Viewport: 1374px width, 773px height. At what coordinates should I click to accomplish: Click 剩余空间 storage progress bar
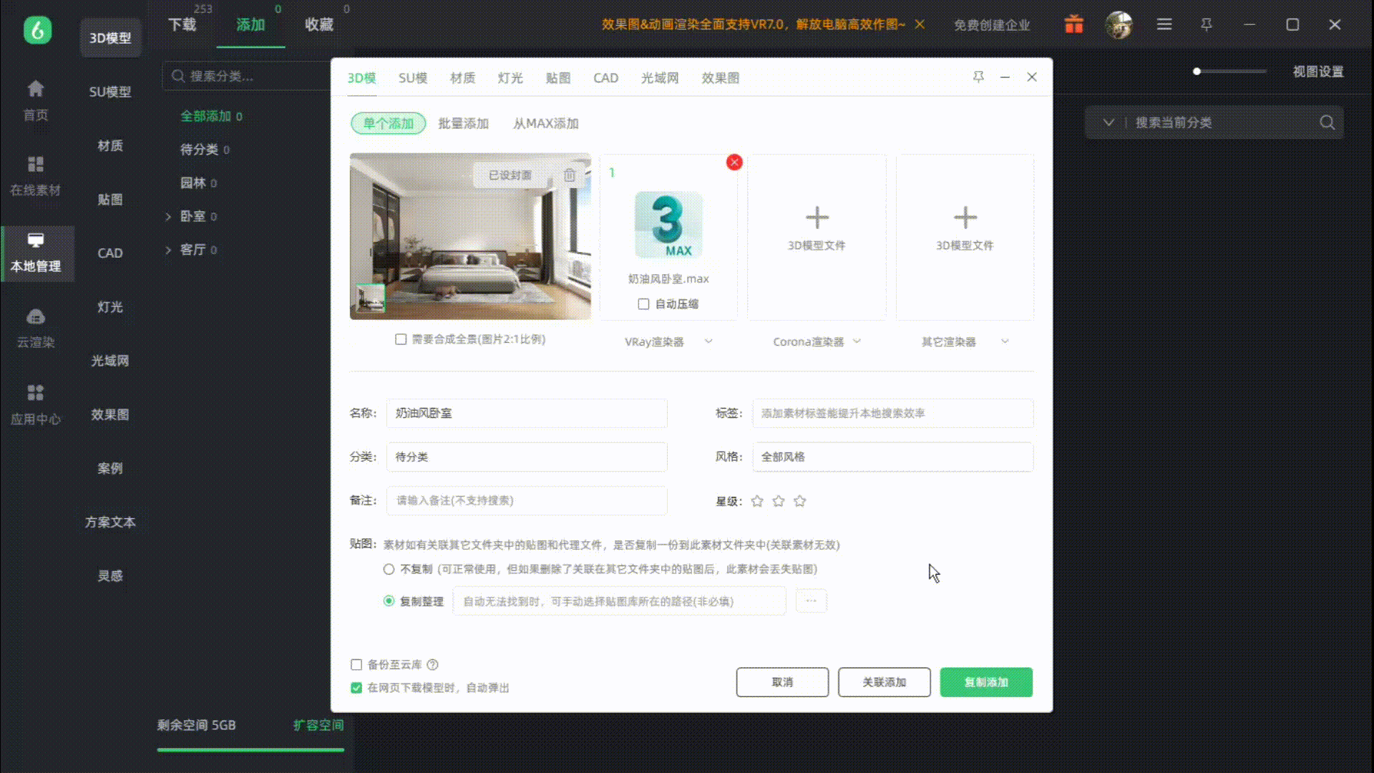(x=250, y=750)
